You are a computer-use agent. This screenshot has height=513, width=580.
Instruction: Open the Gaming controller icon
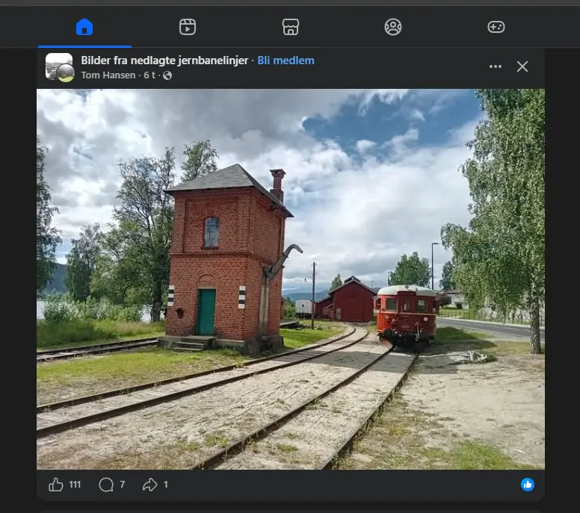(496, 27)
